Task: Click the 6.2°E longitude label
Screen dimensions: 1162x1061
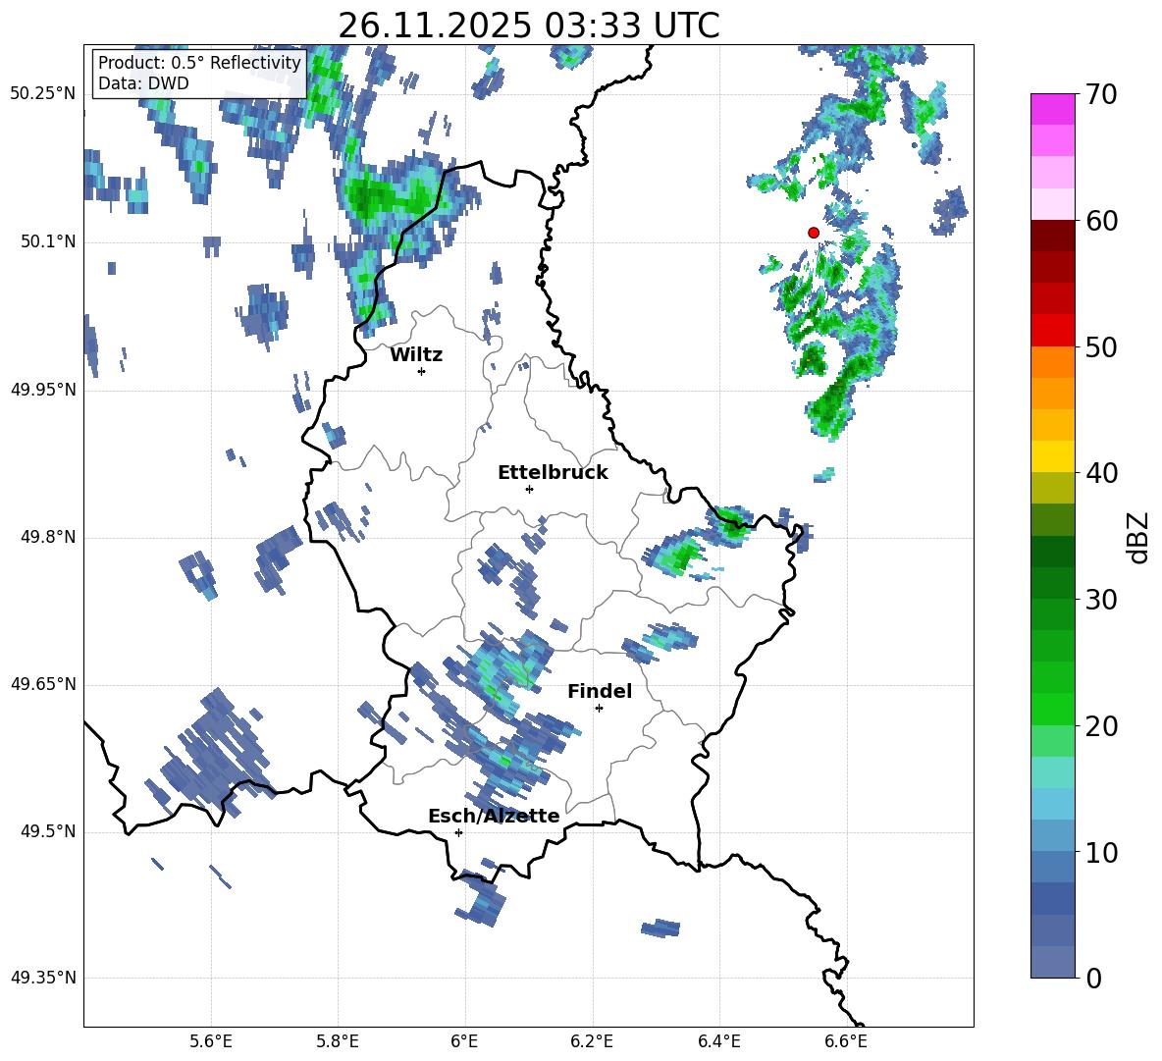Action: pyautogui.click(x=592, y=1041)
